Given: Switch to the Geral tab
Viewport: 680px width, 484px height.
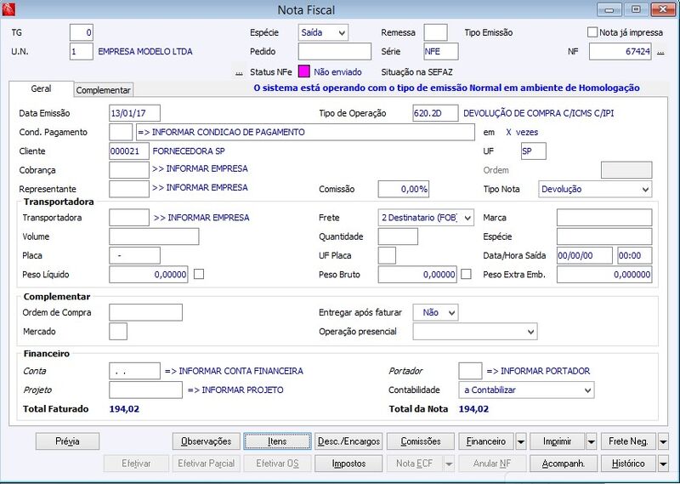Looking at the screenshot, I should pyautogui.click(x=41, y=88).
